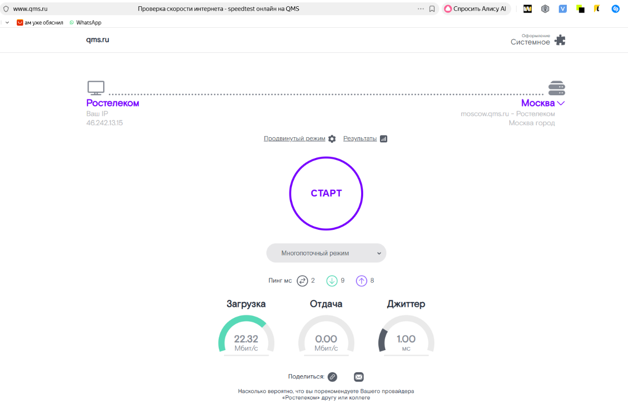The image size is (628, 401).
Task: Expand the Москва server selection chevron
Action: pos(561,103)
